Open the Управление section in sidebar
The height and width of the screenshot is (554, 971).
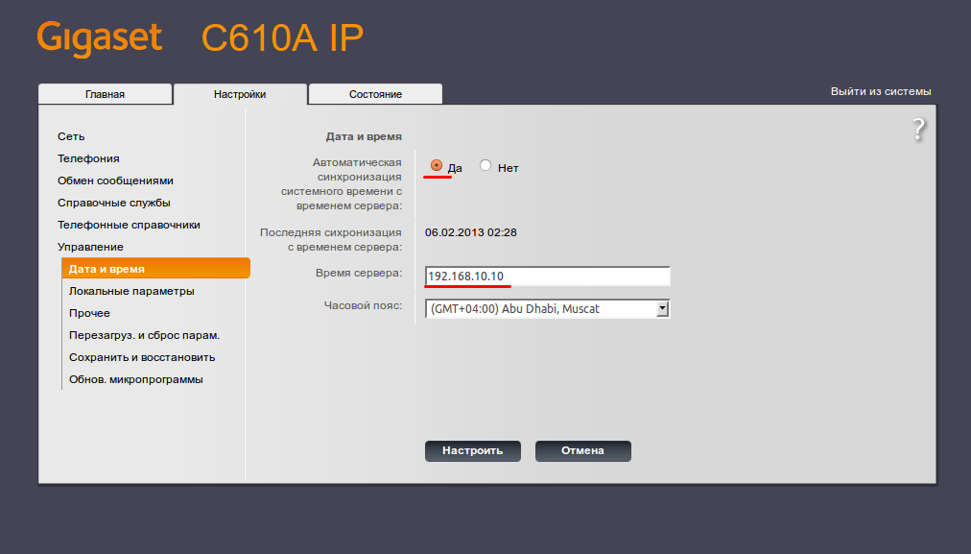tap(90, 248)
